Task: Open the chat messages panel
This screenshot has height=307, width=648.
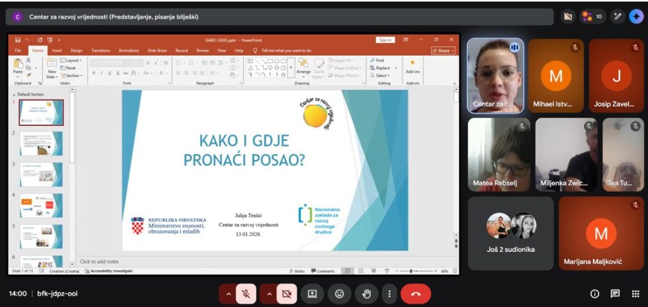Action: click(x=615, y=294)
